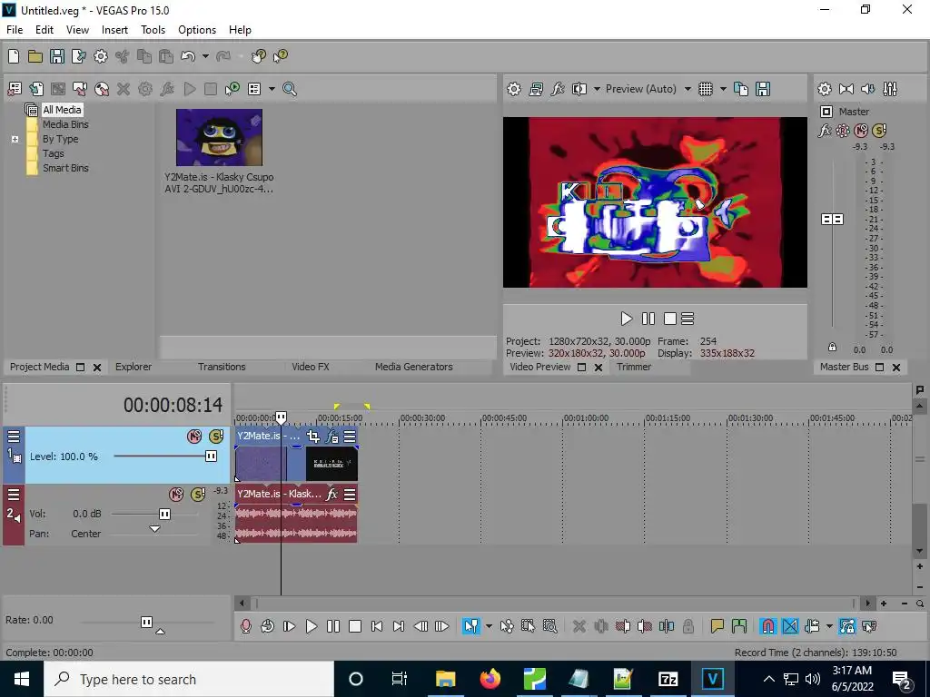The image size is (930, 697).
Task: Open the Options menu
Action: [197, 30]
